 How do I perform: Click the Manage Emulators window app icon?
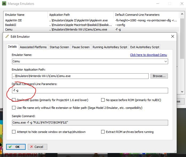click(4, 3)
